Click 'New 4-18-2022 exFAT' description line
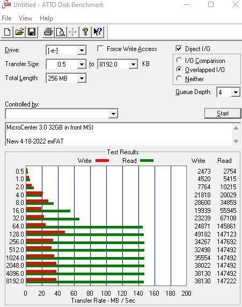The width and height of the screenshot is (242, 307). tap(35, 141)
